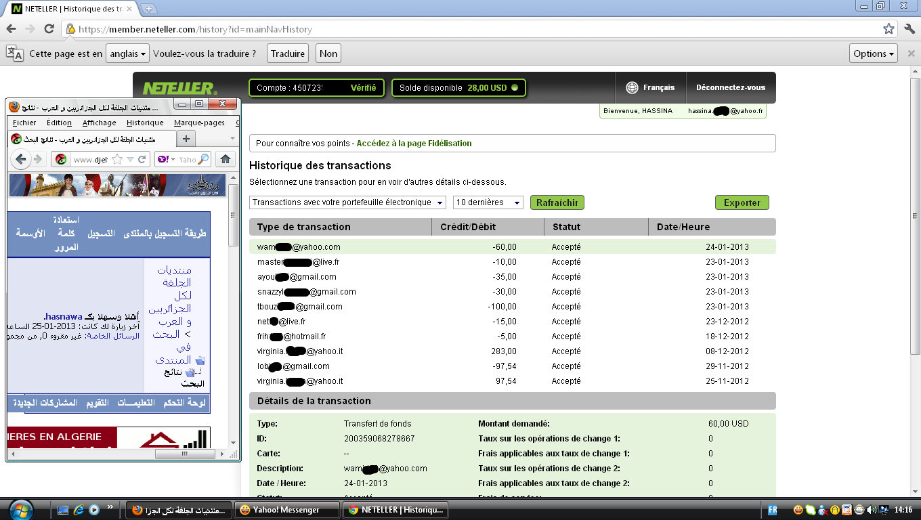The image size is (921, 520).
Task: Open Firefox Marque-pages menu
Action: 199,123
